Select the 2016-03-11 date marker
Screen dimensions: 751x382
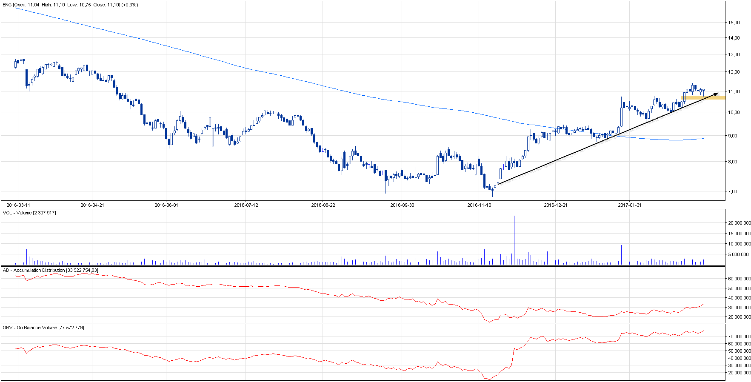point(18,205)
